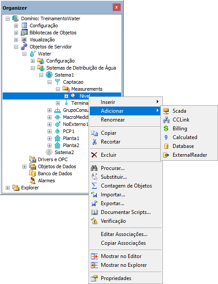The width and height of the screenshot is (218, 284).
Task: Click the red X Excluir icon
Action: tap(94, 155)
